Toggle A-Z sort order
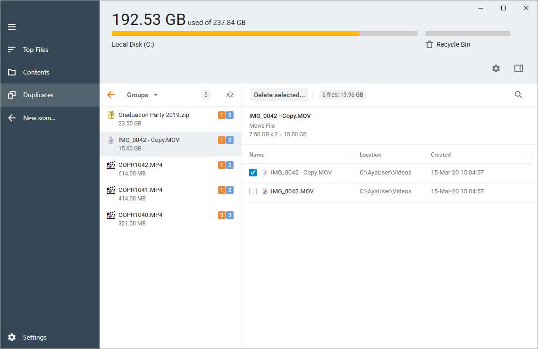The height and width of the screenshot is (349, 538). point(230,95)
